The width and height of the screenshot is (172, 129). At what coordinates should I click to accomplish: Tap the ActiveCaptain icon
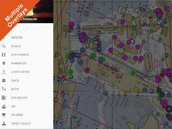(4, 72)
